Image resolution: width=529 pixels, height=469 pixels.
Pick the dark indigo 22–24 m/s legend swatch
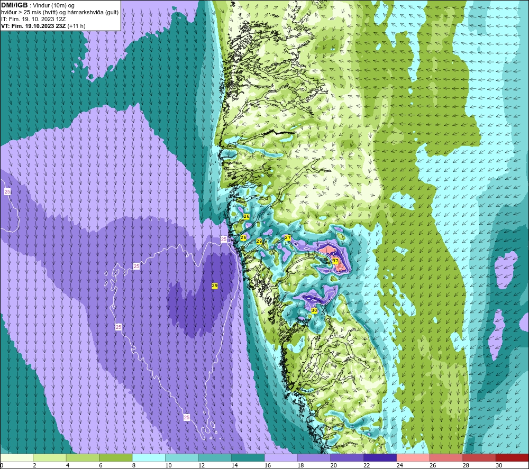[x=380, y=458]
